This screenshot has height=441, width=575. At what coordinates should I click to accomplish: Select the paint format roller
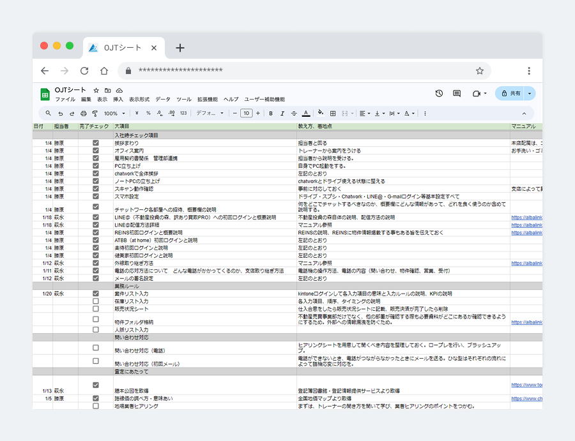pos(95,113)
